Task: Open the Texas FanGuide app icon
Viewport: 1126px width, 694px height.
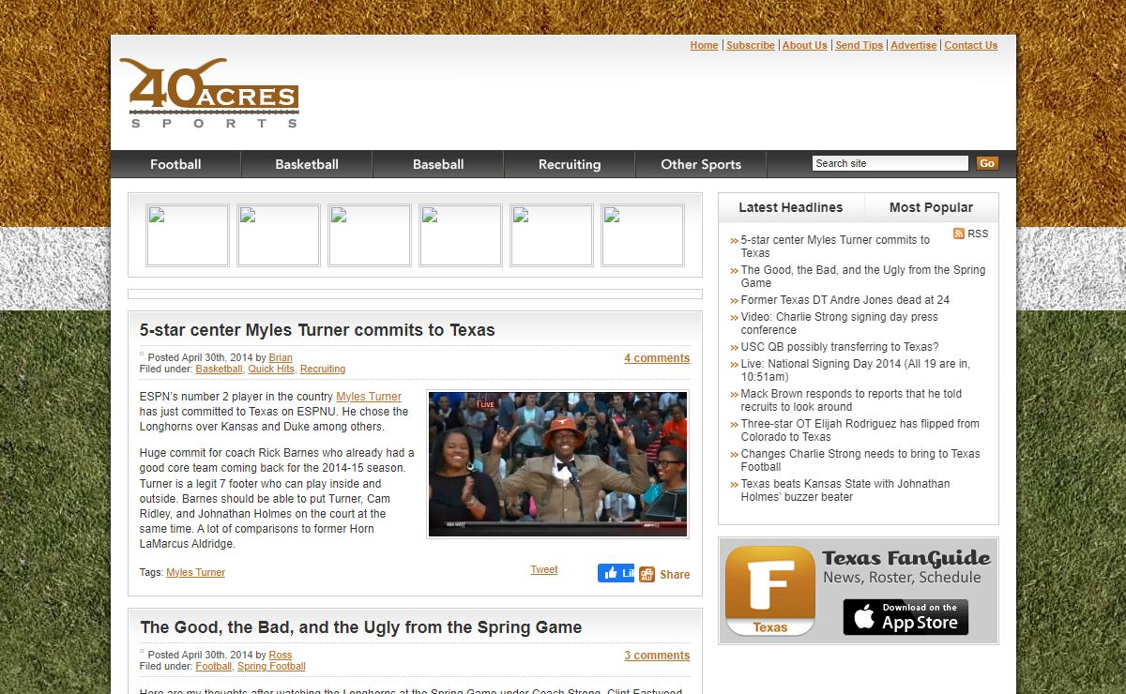Action: point(770,591)
